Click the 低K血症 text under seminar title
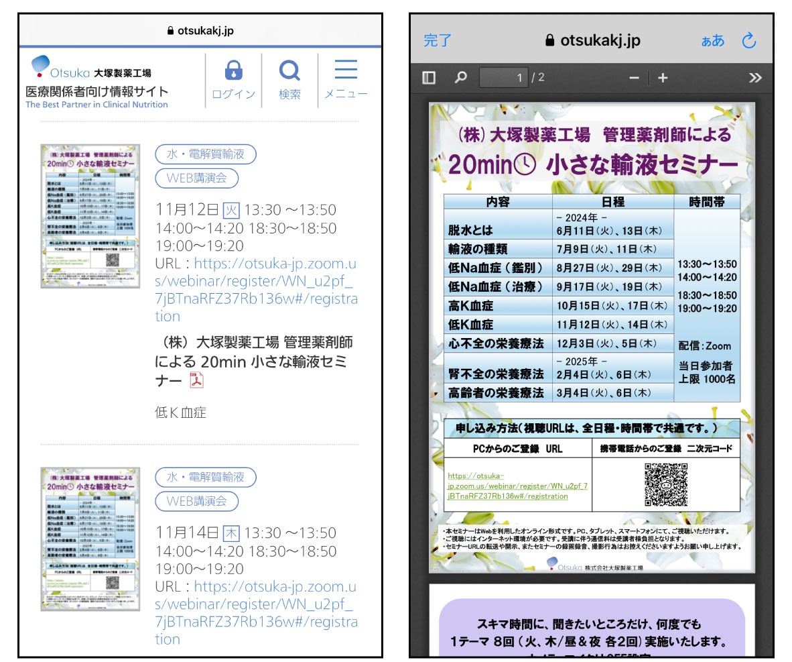This screenshot has height=662, width=792. click(180, 412)
